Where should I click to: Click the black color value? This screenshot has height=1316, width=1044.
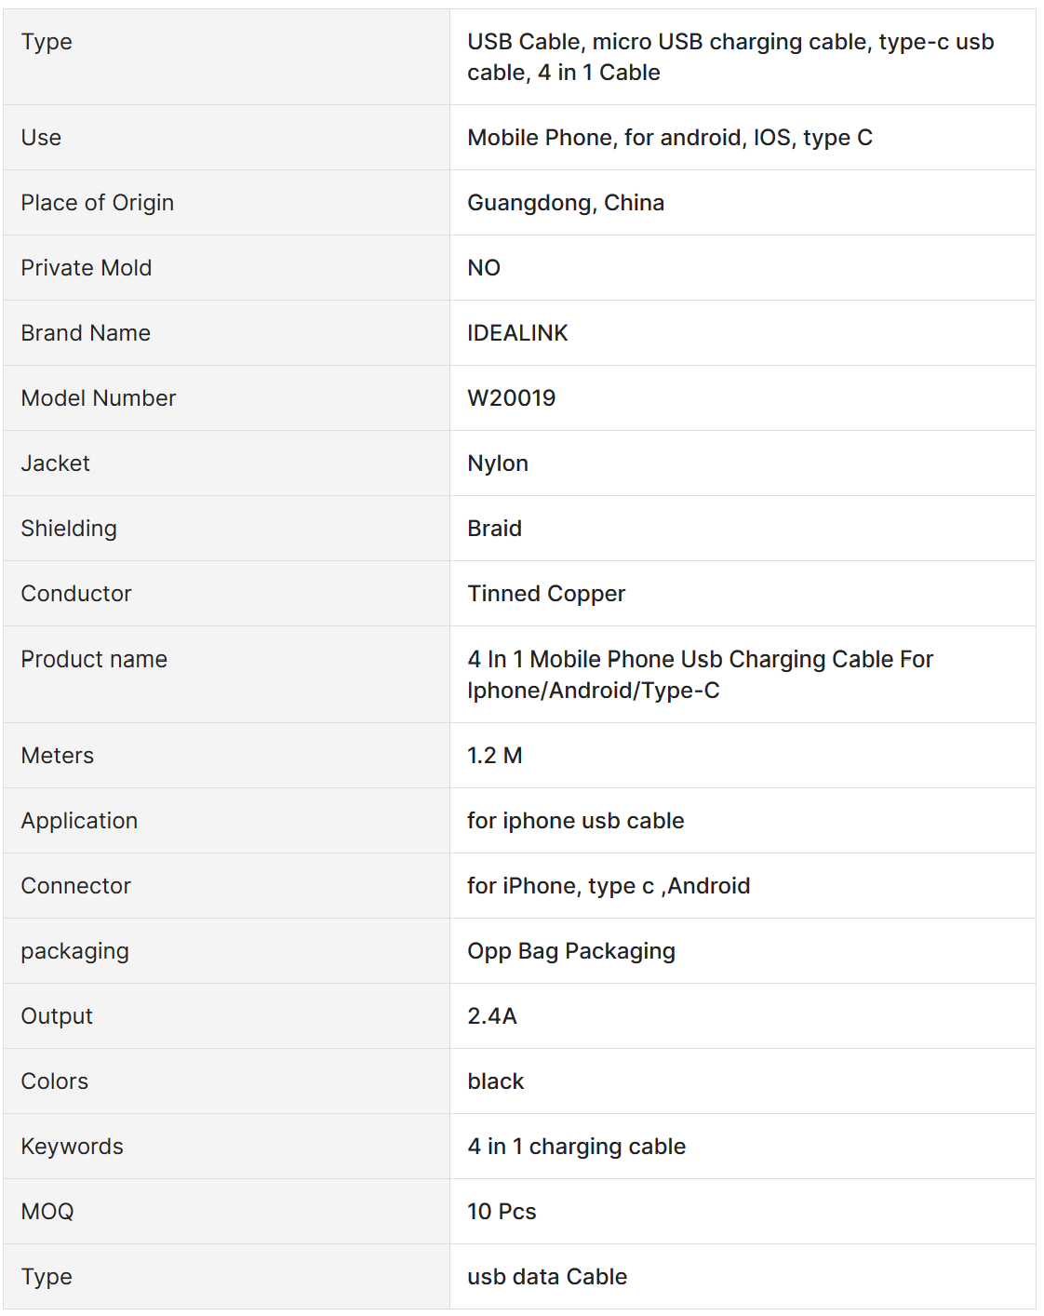pyautogui.click(x=495, y=1081)
